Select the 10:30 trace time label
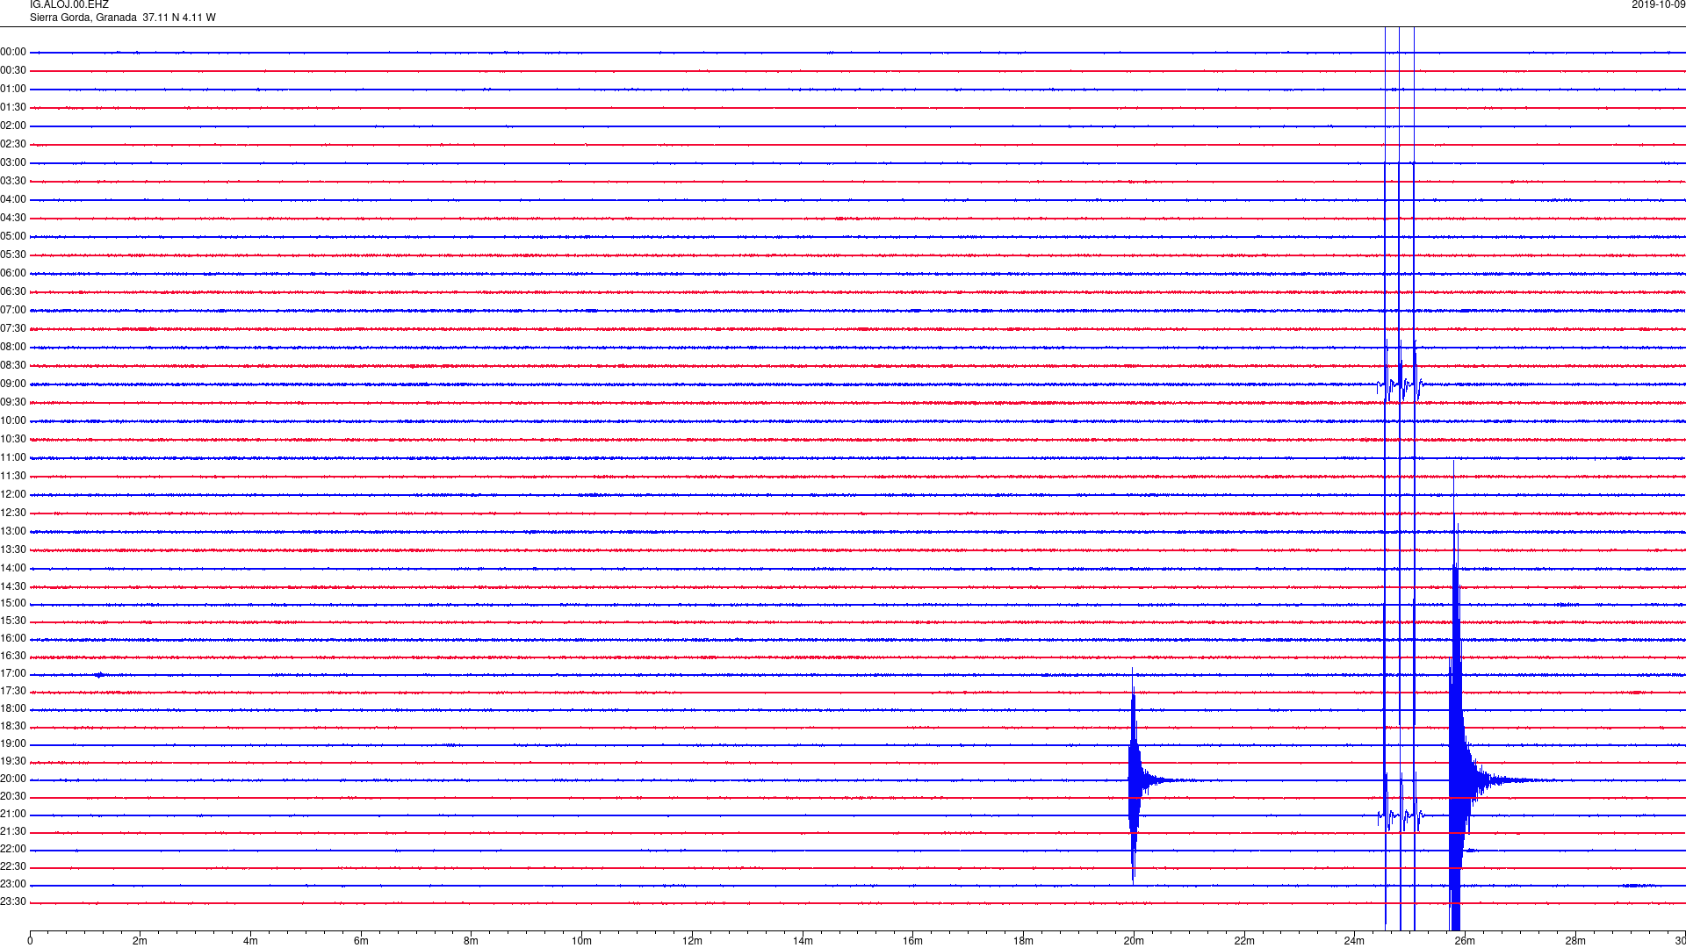Viewport: 1686px width, 948px height. pos(13,439)
